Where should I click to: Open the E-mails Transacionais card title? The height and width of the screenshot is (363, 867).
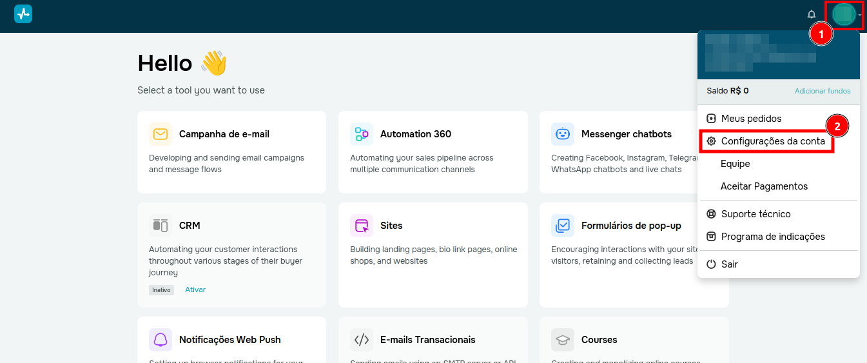(428, 340)
